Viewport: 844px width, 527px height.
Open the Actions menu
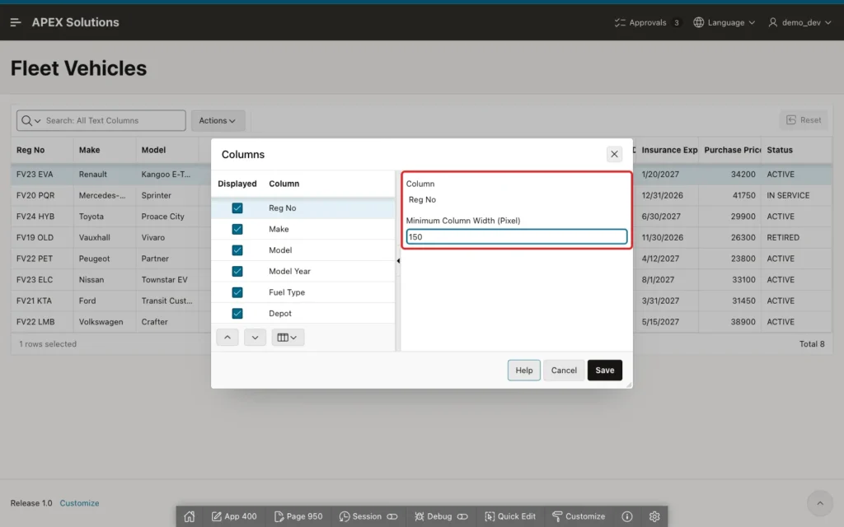coord(218,120)
